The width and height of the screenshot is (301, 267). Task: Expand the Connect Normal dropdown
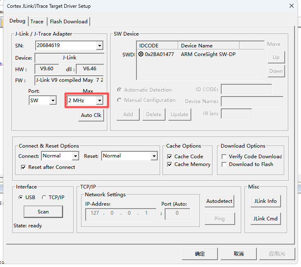(x=75, y=156)
